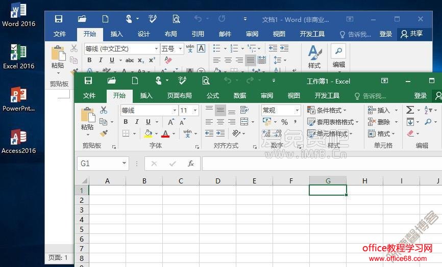Open the Excel 2016 desktop shortcut
This screenshot has height=267, width=442.
[x=18, y=57]
